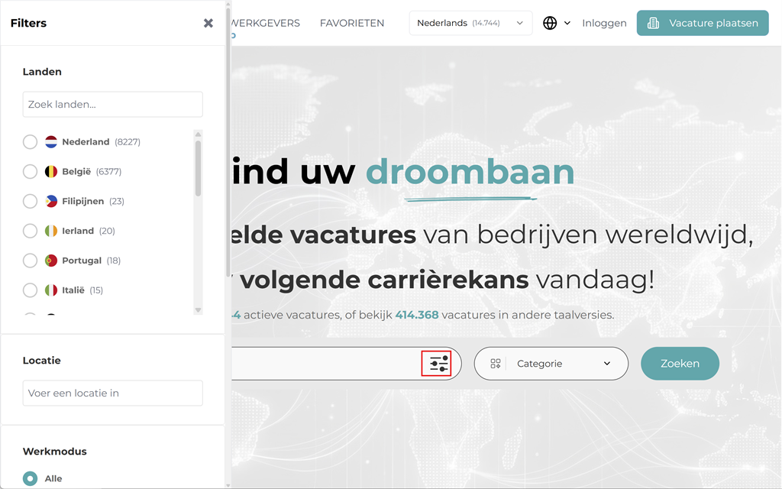The height and width of the screenshot is (489, 782).
Task: Click the Philippines flag icon
Action: pos(51,202)
